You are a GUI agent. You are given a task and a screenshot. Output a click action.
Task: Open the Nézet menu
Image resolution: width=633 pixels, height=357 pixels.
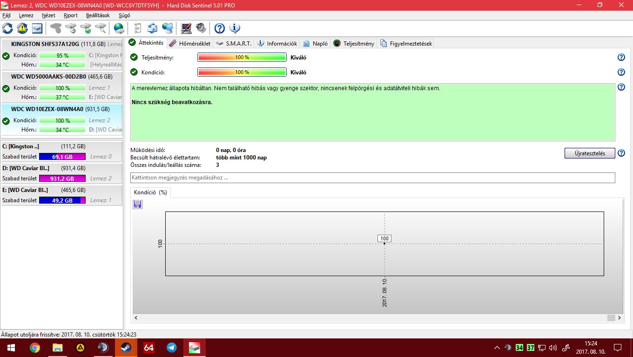pyautogui.click(x=48, y=15)
